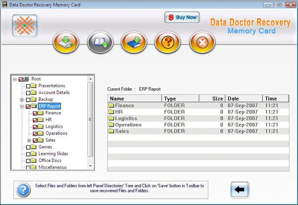Sort the list by Date column header
The image size is (298, 205).
coord(244,99)
